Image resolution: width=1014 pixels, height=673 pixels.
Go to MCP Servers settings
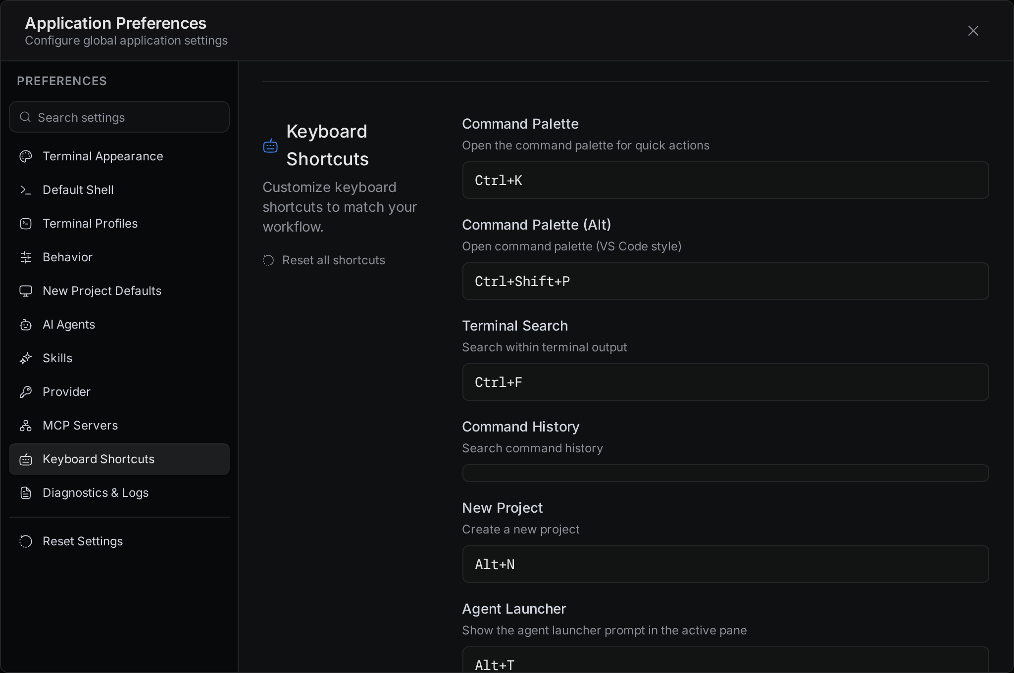click(x=119, y=426)
